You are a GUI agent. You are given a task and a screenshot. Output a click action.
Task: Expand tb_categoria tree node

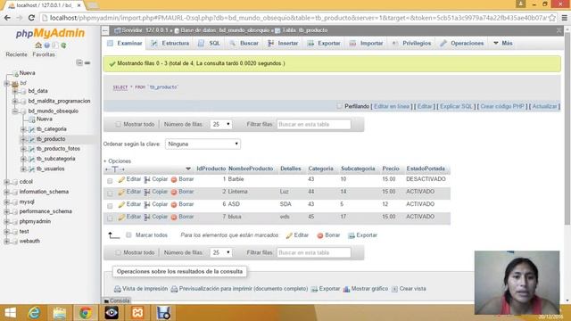pyautogui.click(x=23, y=129)
